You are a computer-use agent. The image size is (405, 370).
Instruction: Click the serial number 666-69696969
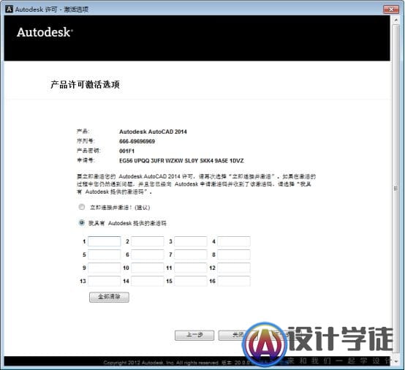pyautogui.click(x=137, y=141)
